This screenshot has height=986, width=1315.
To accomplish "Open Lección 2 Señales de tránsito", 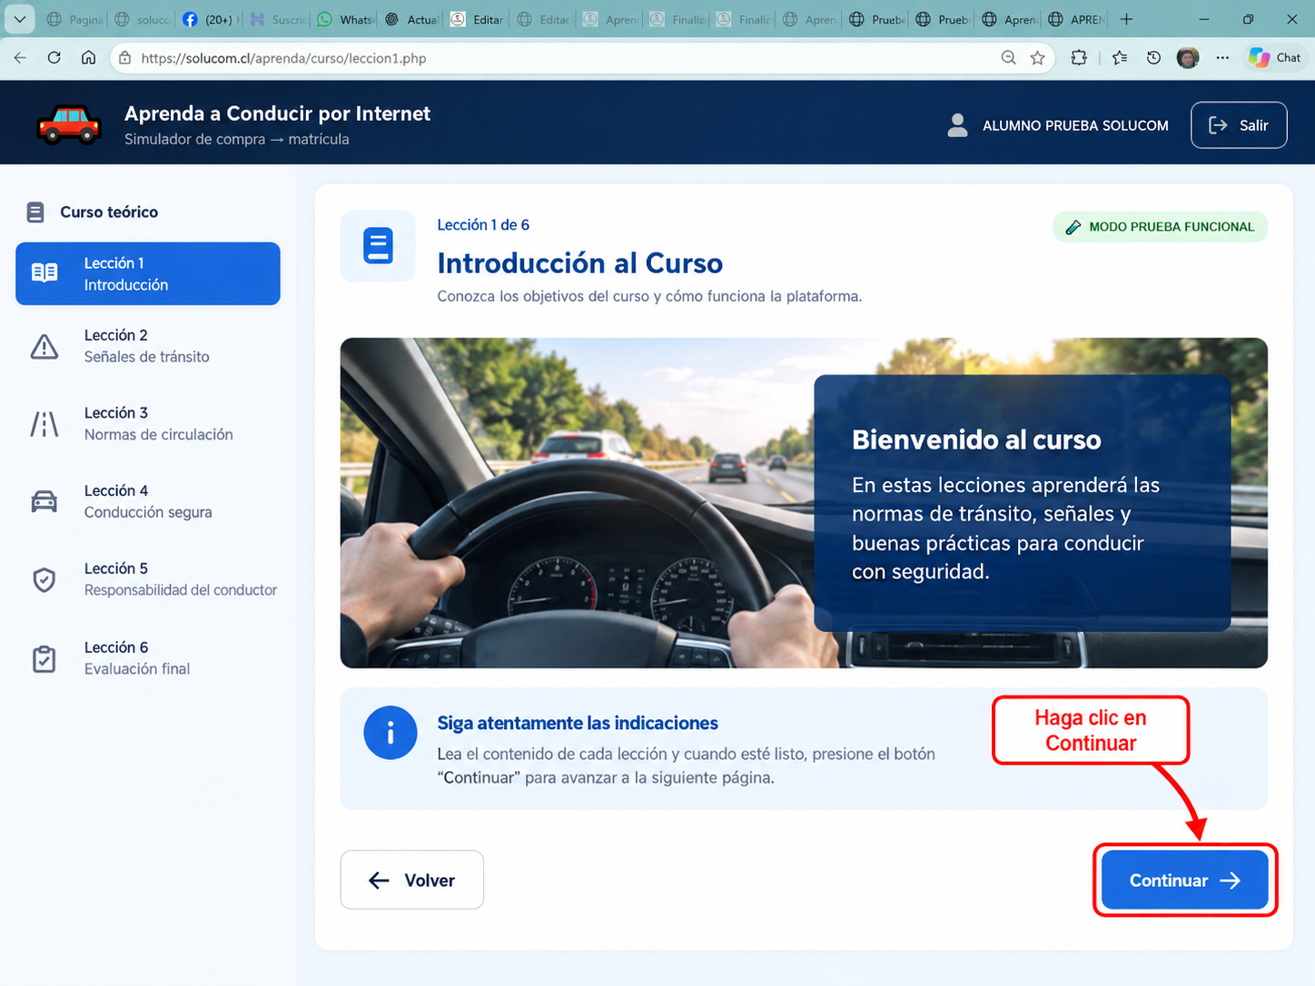I will [148, 346].
